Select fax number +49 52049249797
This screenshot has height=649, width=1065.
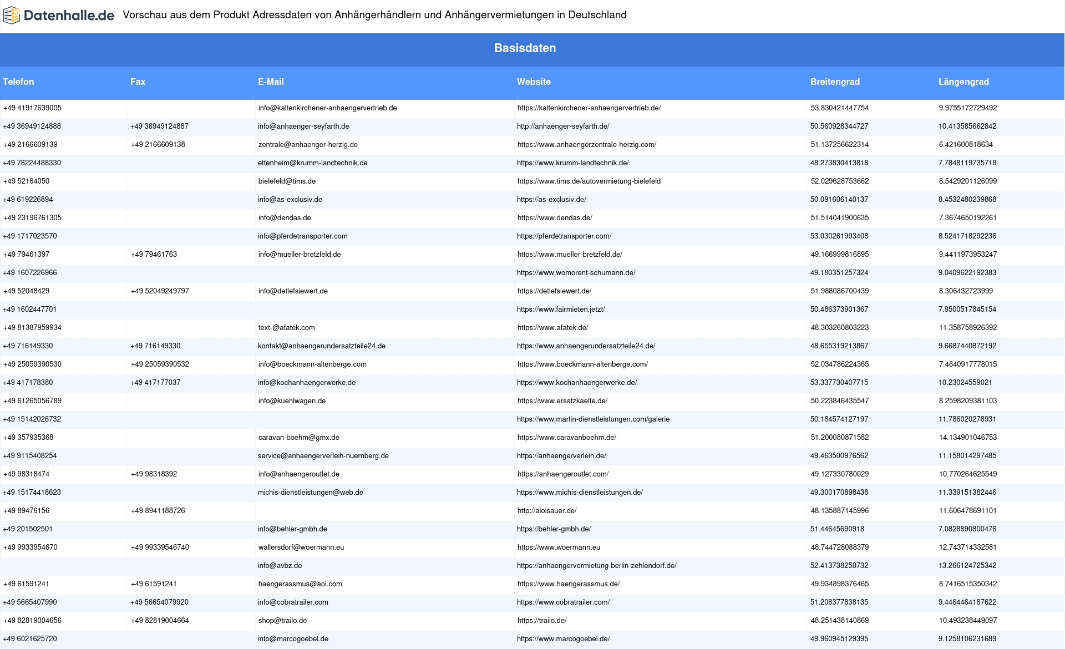click(x=160, y=291)
